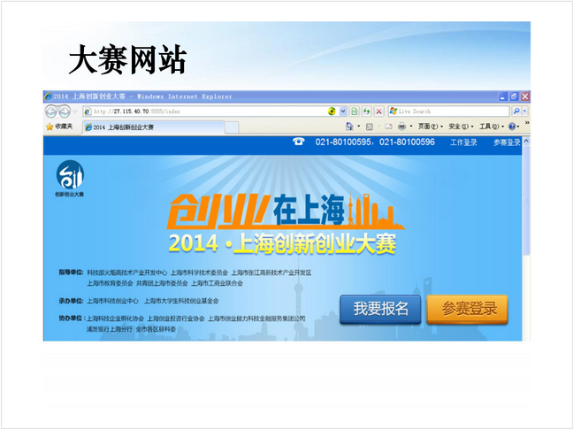This screenshot has height=430, width=573.
Task: Click the orange 参赛登录 button
Action: click(x=468, y=310)
